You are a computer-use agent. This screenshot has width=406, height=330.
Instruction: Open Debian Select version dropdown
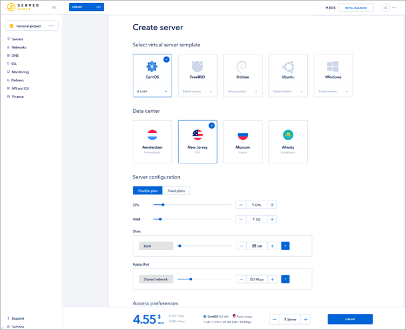[x=243, y=91]
